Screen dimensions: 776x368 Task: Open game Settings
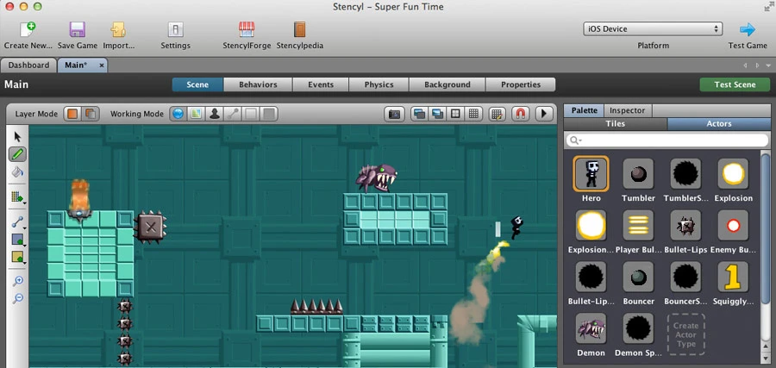175,34
